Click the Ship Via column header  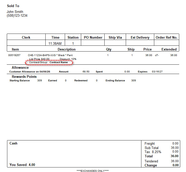(x=115, y=37)
